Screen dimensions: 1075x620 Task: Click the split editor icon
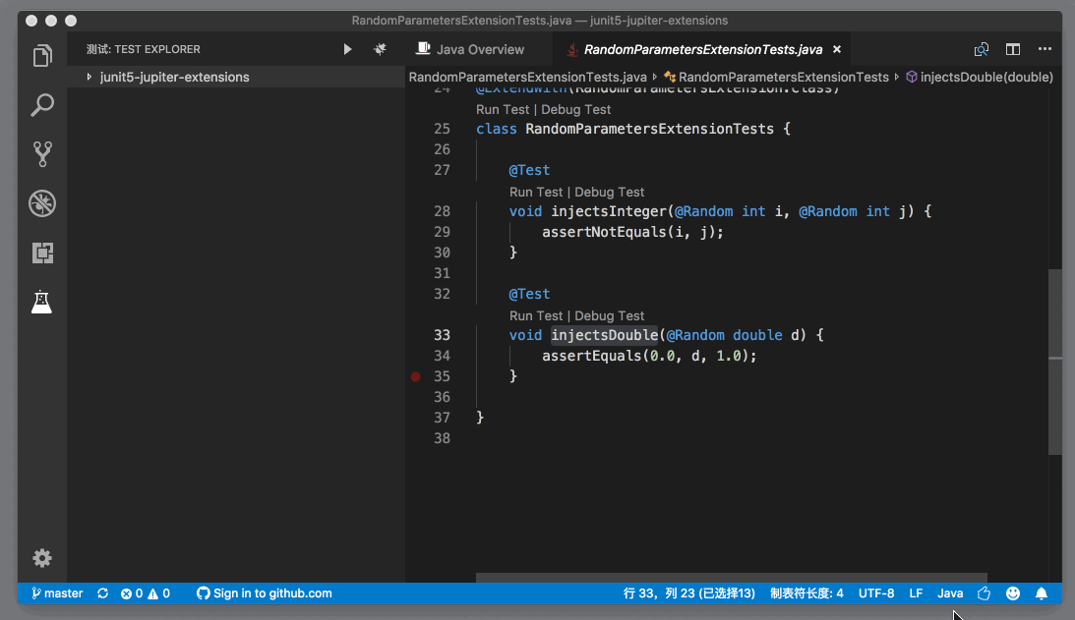point(1012,49)
